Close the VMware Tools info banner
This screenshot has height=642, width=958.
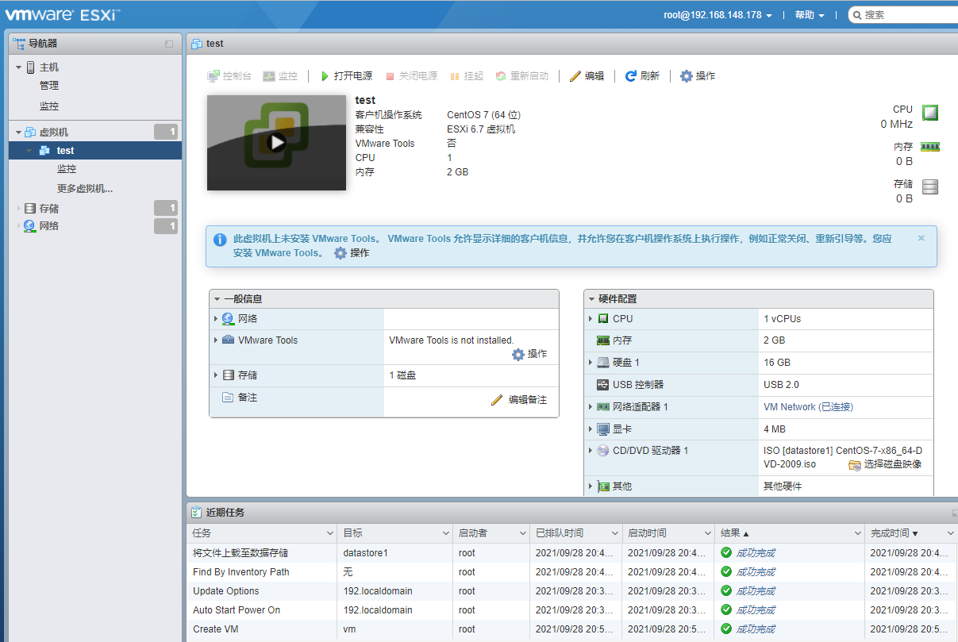pyautogui.click(x=921, y=238)
